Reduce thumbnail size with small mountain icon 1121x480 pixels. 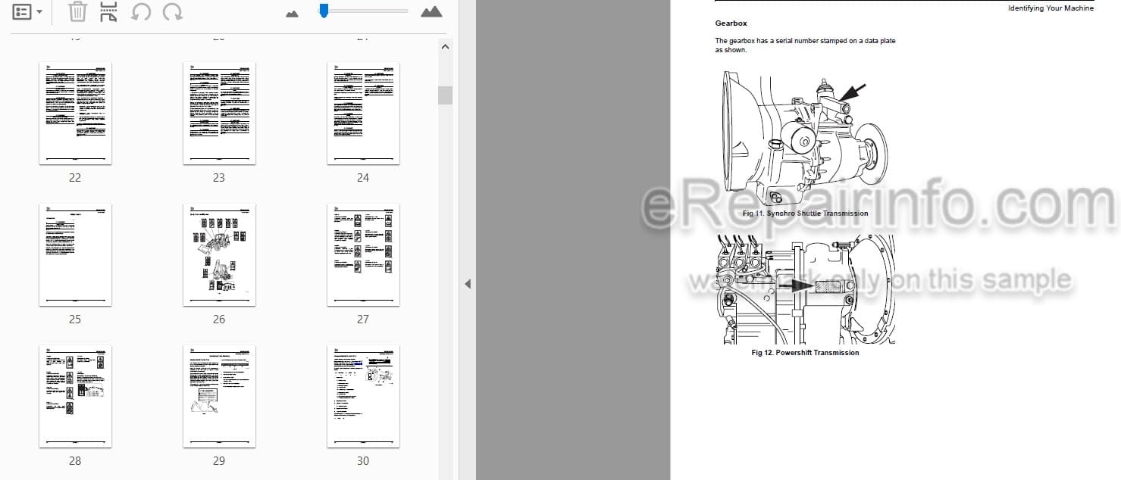(x=292, y=13)
